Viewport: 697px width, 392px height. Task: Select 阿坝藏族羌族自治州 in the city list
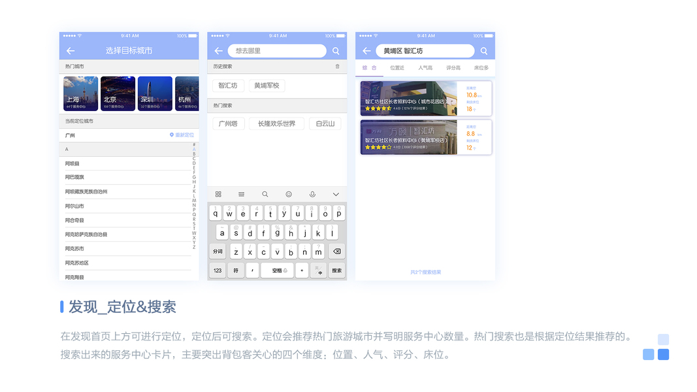(86, 191)
